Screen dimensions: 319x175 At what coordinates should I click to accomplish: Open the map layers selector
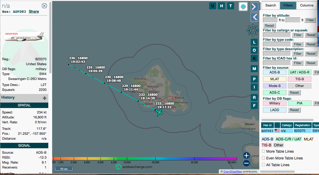243,6
